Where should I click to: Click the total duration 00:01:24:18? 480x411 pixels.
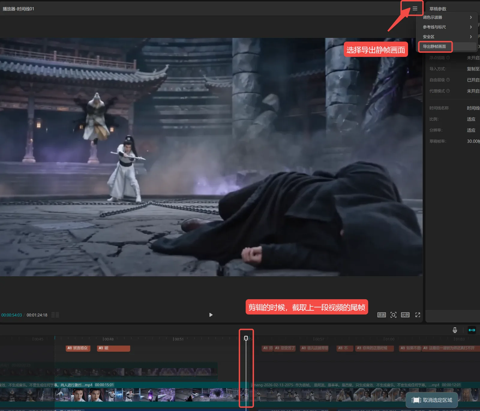(x=37, y=315)
